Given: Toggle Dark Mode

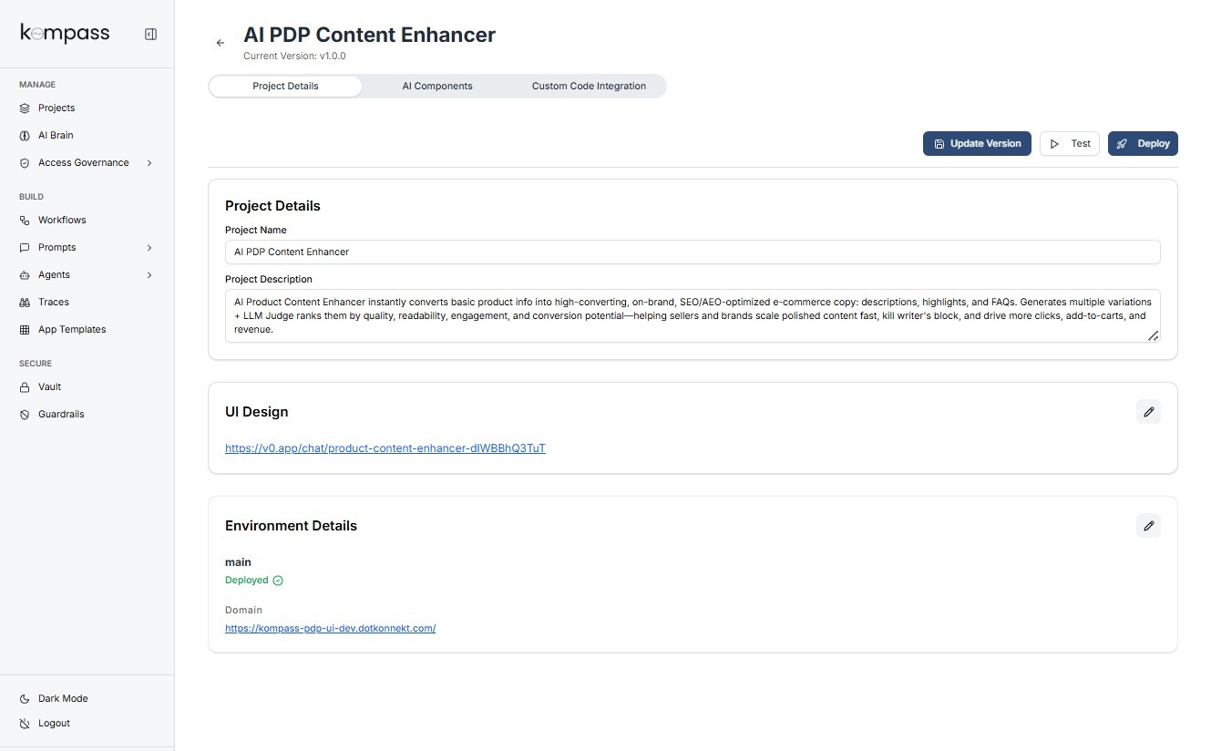Looking at the screenshot, I should pos(62,699).
